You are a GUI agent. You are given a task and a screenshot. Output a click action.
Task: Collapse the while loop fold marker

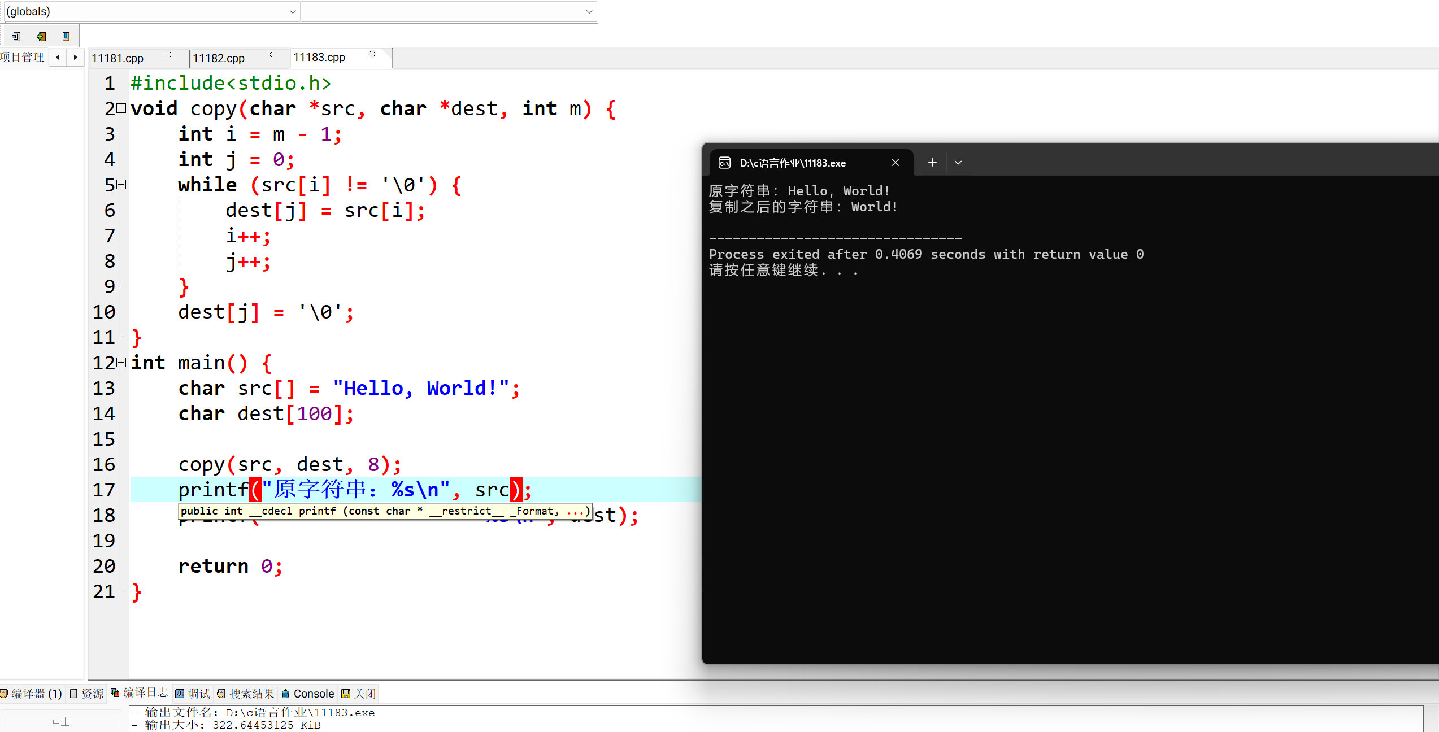pos(121,185)
